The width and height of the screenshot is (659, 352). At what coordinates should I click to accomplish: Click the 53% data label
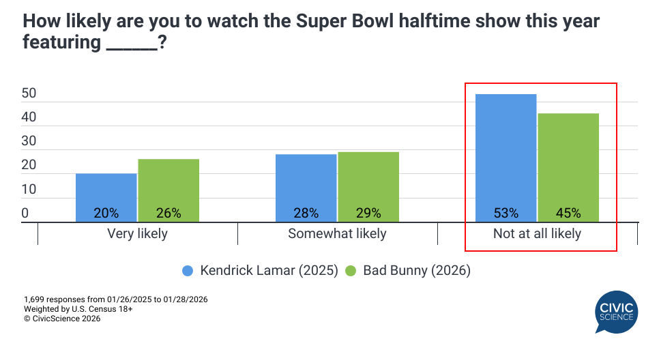point(506,214)
